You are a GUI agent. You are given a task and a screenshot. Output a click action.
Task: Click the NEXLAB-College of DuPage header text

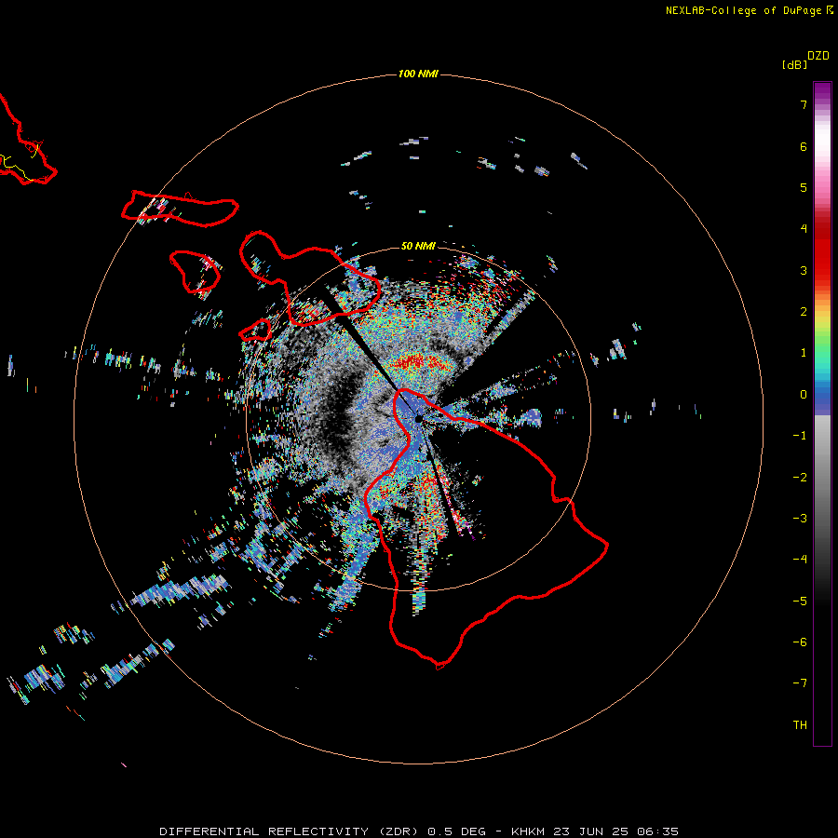point(749,10)
